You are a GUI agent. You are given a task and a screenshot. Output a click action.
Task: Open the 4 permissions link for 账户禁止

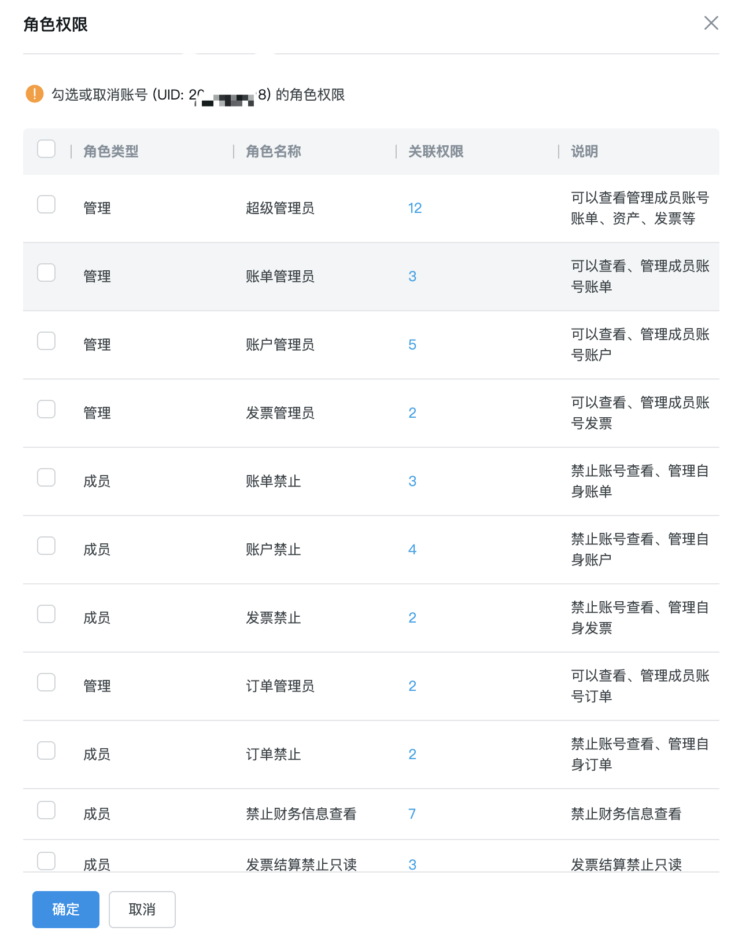click(x=412, y=550)
